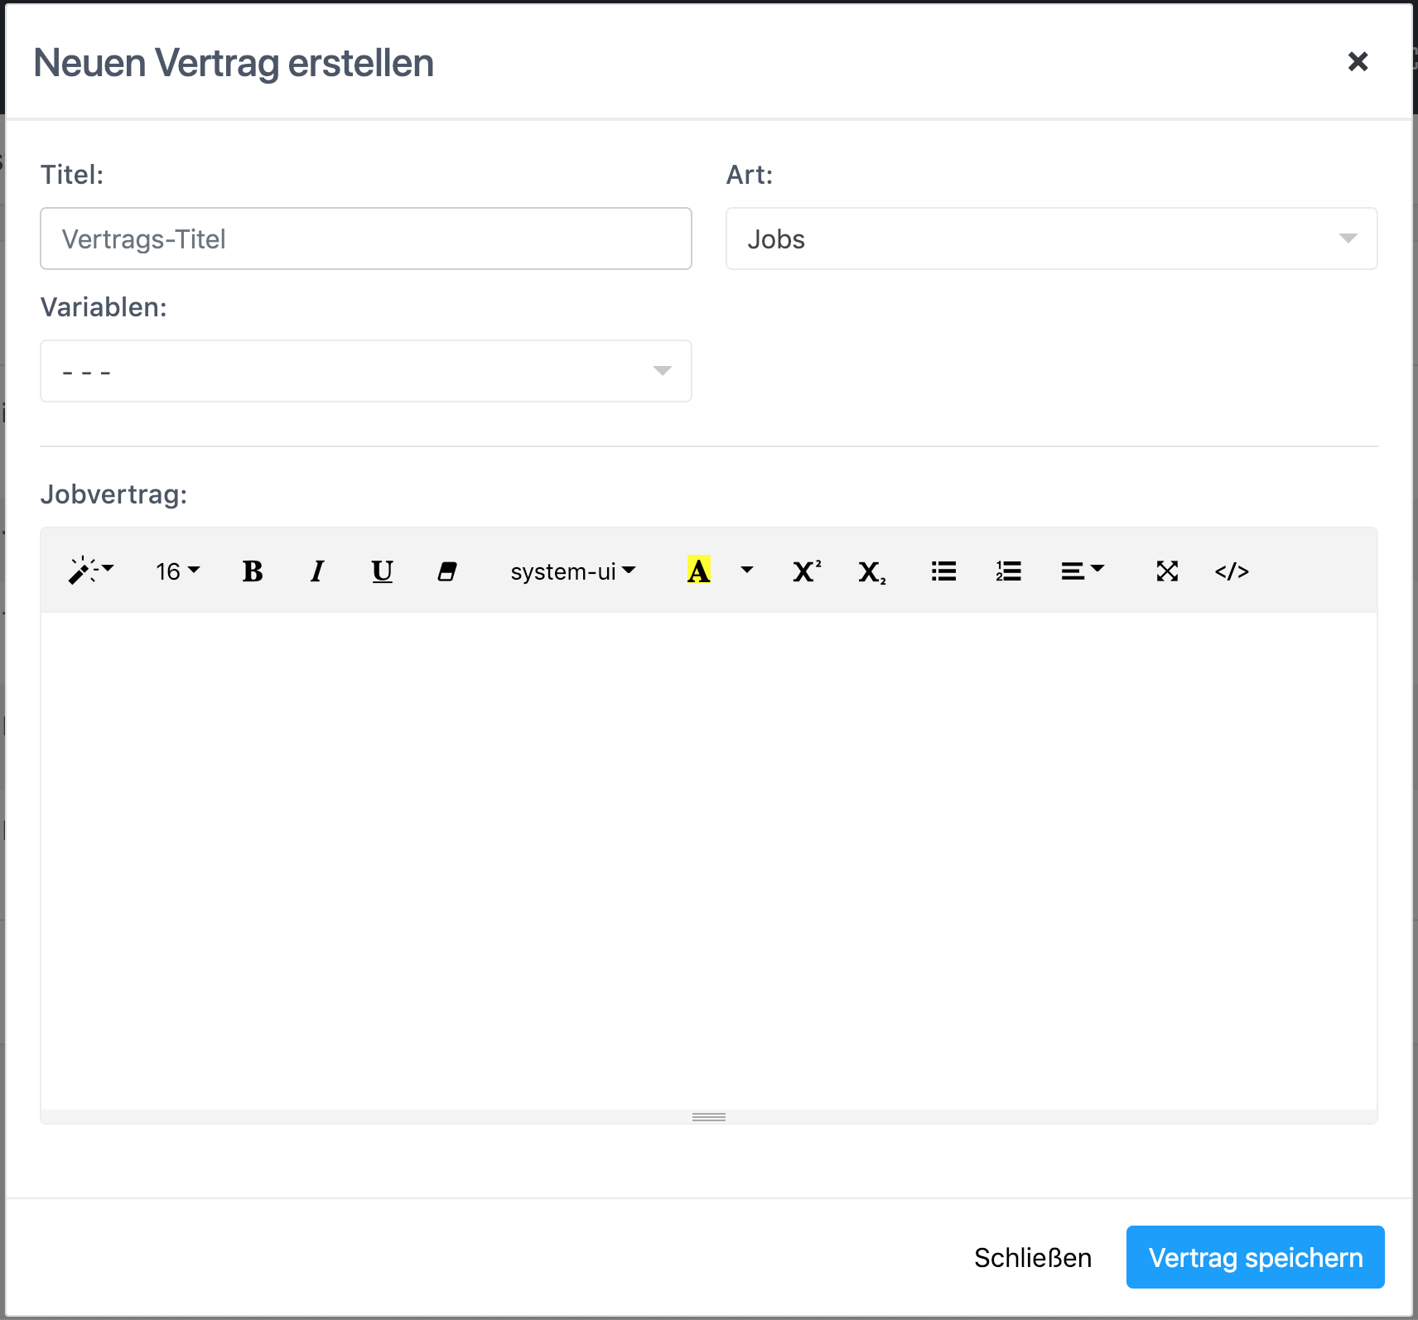1418x1320 pixels.
Task: Open paragraph alignment options
Action: (1082, 571)
